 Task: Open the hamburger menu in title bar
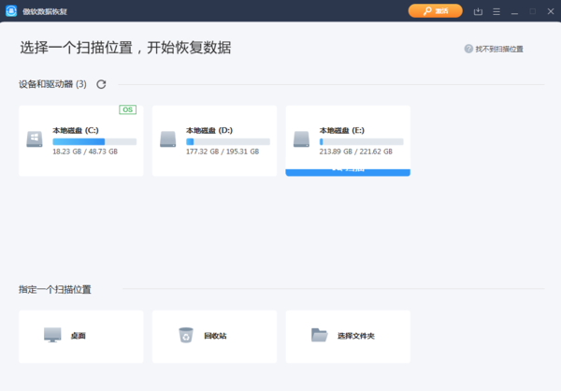pos(496,11)
